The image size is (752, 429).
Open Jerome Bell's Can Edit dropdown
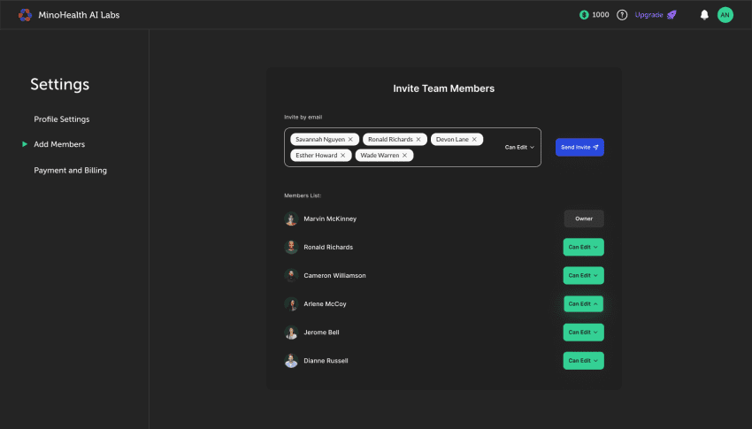click(583, 333)
